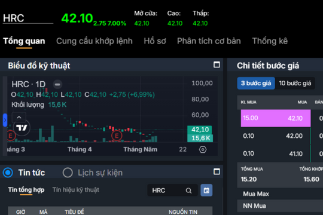Click the 100,00 price scale label
The height and width of the screenshot is (215, 323).
click(x=202, y=83)
